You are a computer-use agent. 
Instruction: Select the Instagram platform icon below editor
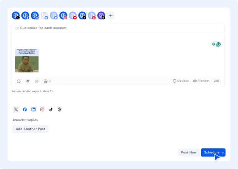42,109
